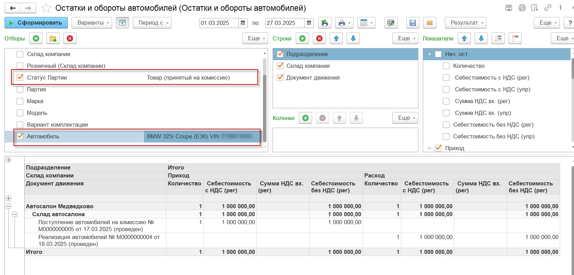The image size is (574, 275).
Task: Open Еще menu in Строки panel
Action: [406, 38]
